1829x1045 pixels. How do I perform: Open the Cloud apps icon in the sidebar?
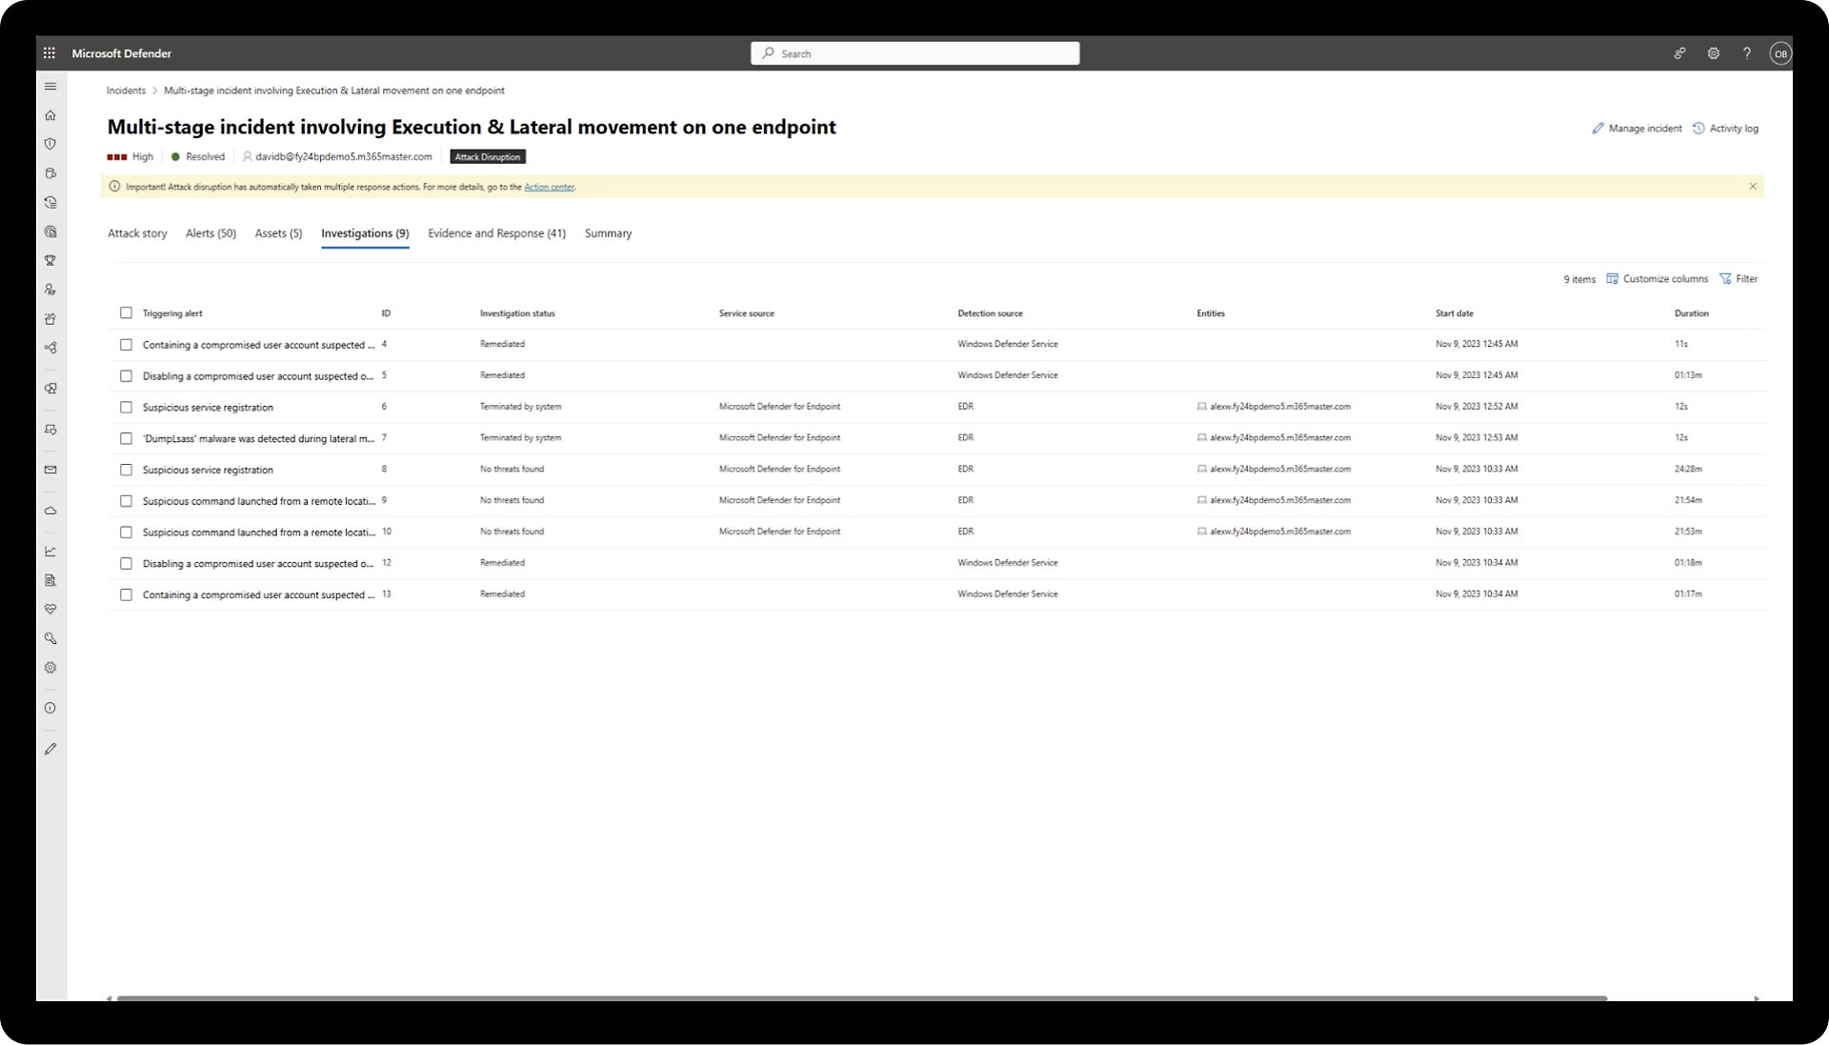click(50, 511)
